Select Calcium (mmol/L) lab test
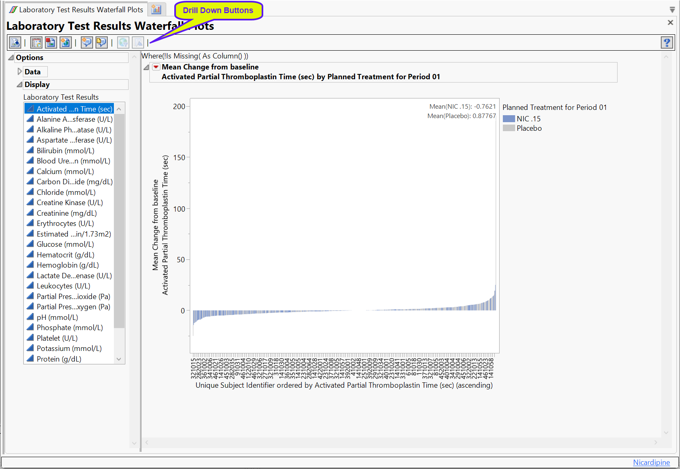Viewport: 680px width, 469px height. click(69, 172)
